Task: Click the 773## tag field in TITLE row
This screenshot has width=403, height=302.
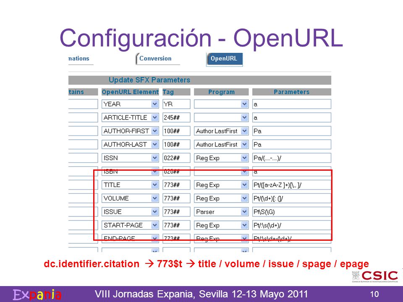Action: 176,185
